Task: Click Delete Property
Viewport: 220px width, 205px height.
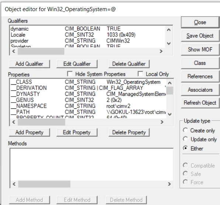Action: pyautogui.click(x=129, y=132)
